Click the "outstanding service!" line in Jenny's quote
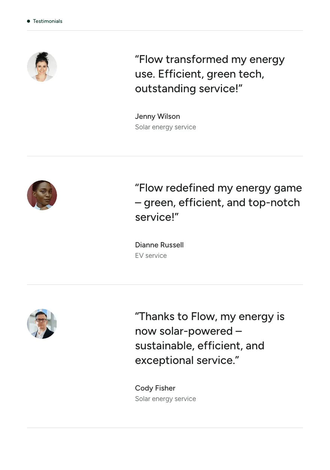This screenshot has width=330, height=470. (x=189, y=89)
